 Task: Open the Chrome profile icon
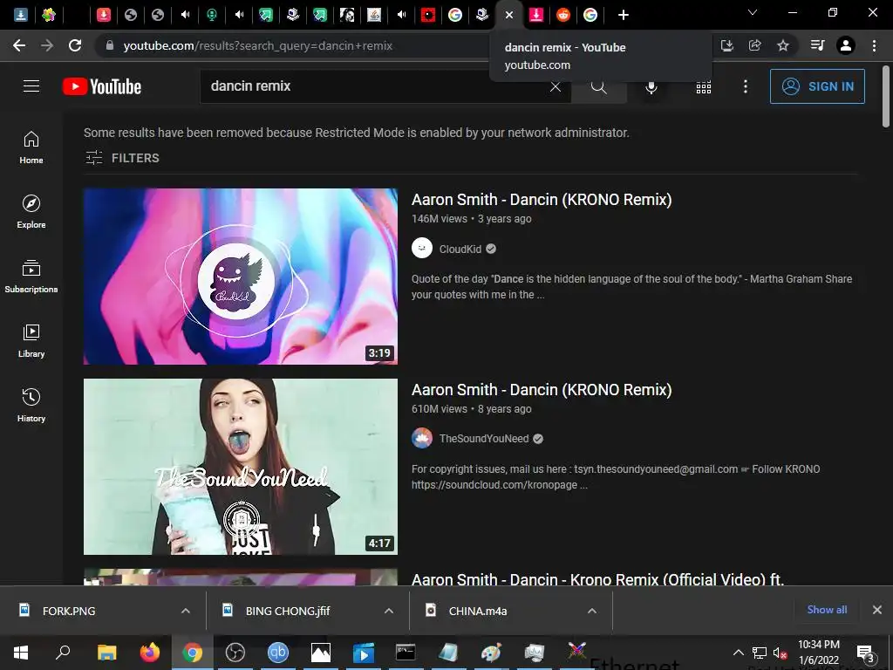[x=846, y=45]
